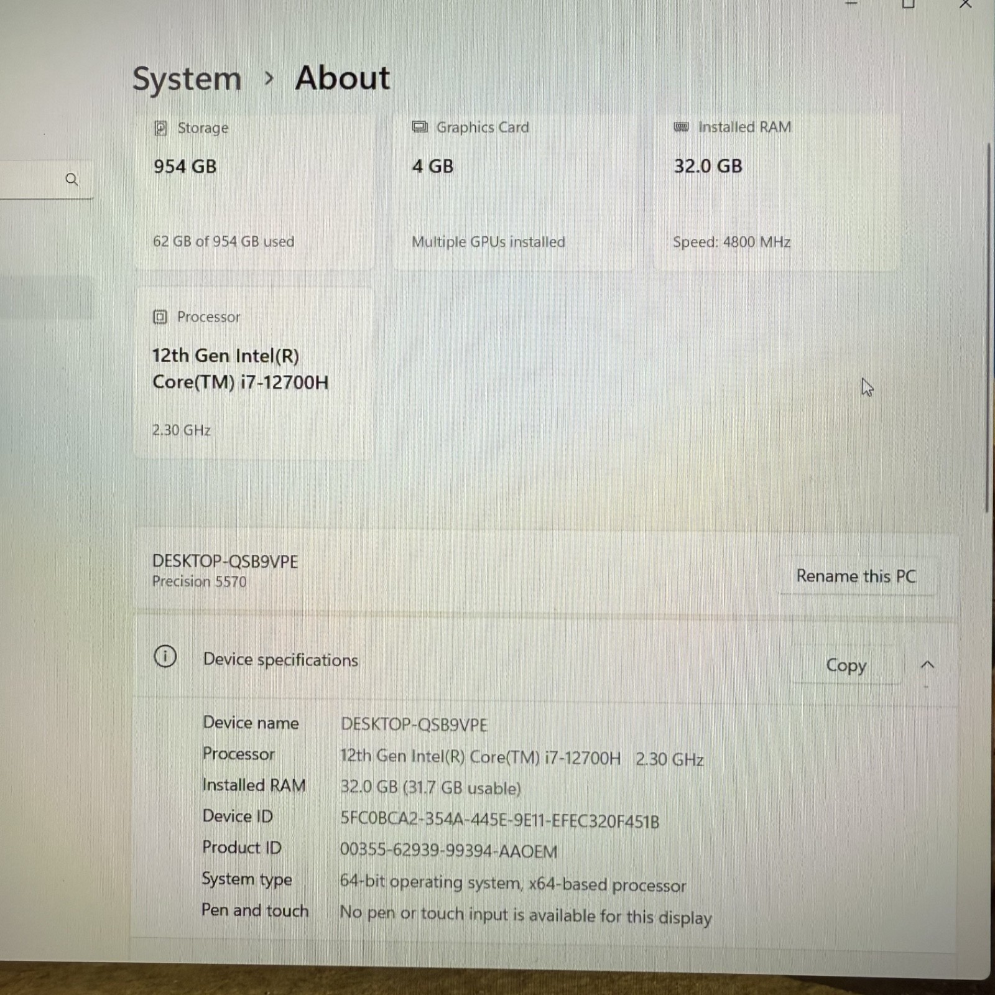Click the Precision 5570 model text

pyautogui.click(x=200, y=582)
